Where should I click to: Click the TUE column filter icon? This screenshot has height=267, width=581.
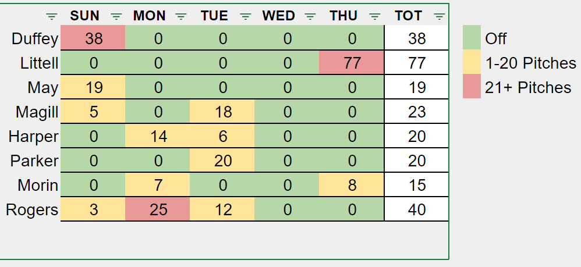(x=246, y=16)
